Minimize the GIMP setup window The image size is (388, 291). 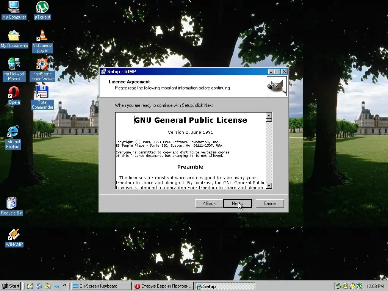pyautogui.click(x=271, y=72)
